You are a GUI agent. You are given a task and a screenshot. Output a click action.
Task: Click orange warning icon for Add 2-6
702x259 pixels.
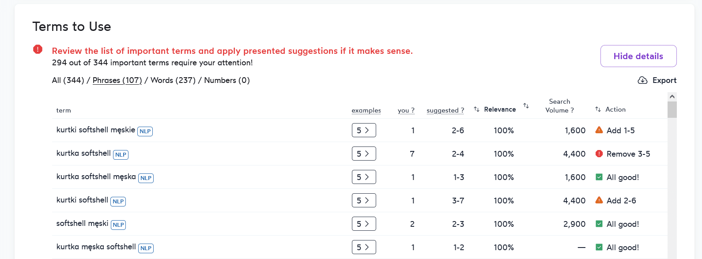[599, 200]
